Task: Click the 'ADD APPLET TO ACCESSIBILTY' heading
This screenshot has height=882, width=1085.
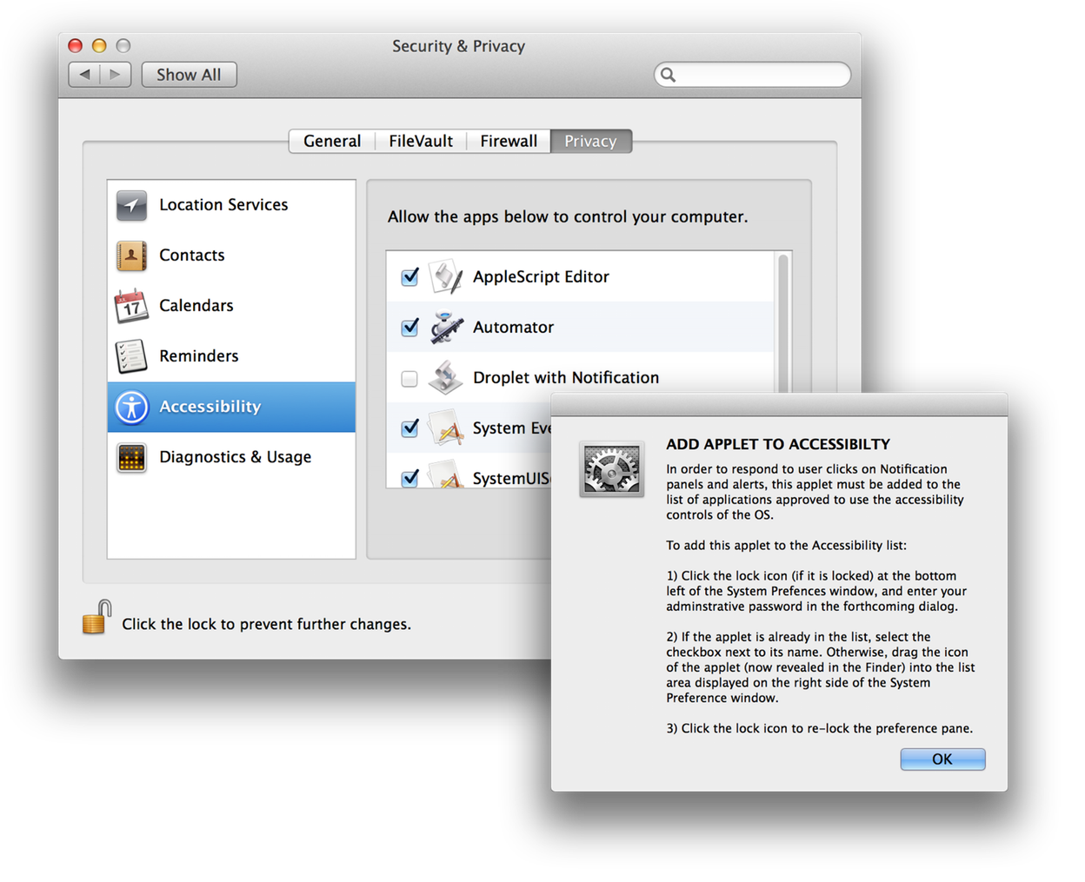Action: pos(778,444)
